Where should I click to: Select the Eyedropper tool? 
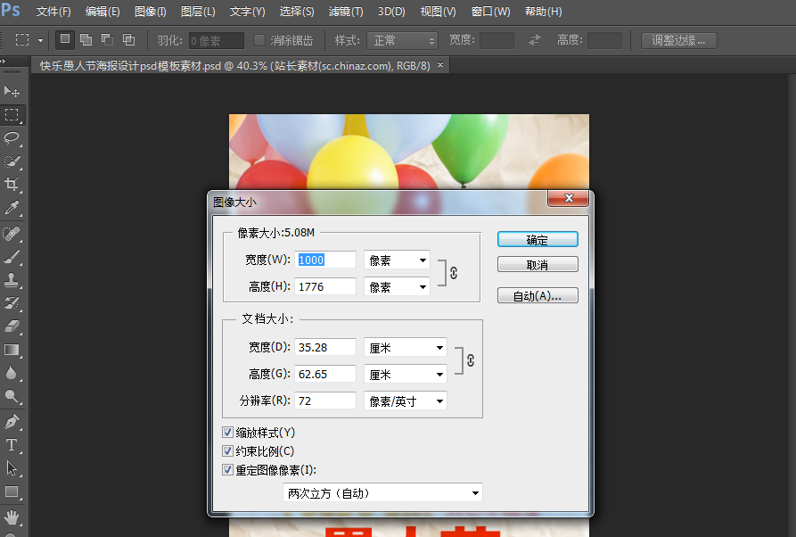tap(12, 208)
